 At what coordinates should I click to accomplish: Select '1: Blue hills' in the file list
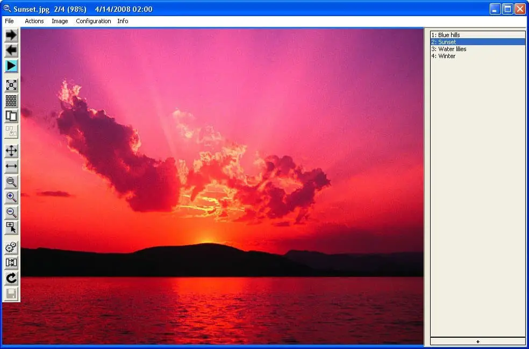click(x=478, y=35)
